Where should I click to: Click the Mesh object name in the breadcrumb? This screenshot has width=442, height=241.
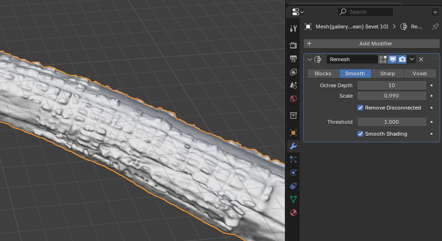pyautogui.click(x=352, y=27)
